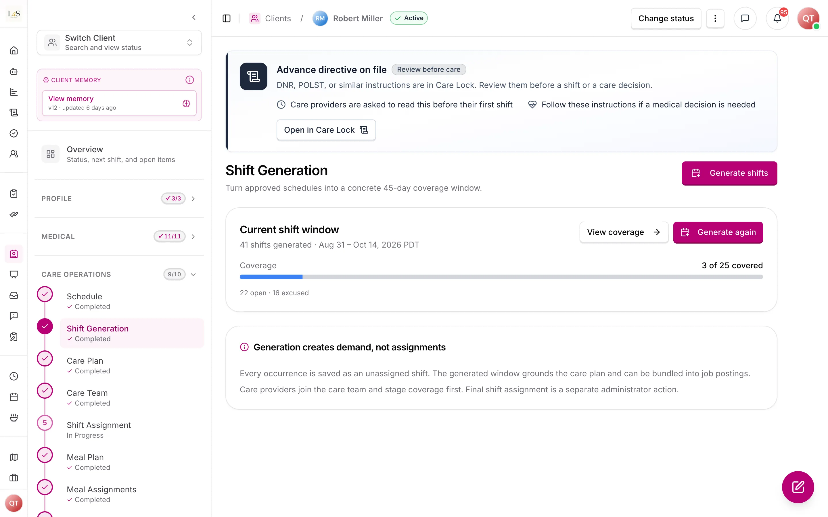Open the scroll document rail icon
828x517 pixels.
(14, 113)
